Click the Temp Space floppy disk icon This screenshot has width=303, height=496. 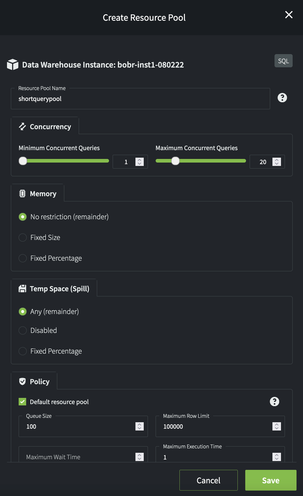tap(23, 289)
